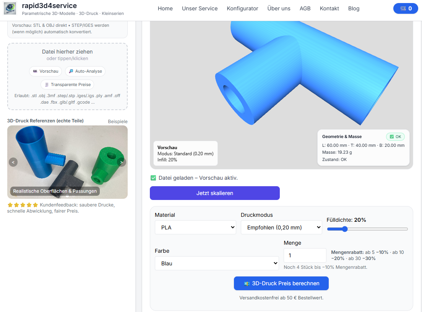Click the right arrow on the reference photos carousel
This screenshot has height=312, width=422.
tap(122, 162)
